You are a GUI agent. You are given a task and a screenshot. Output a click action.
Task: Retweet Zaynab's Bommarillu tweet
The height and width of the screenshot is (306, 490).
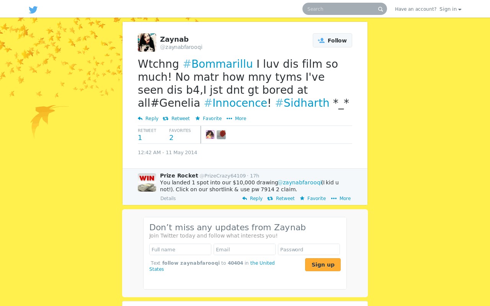tap(176, 119)
